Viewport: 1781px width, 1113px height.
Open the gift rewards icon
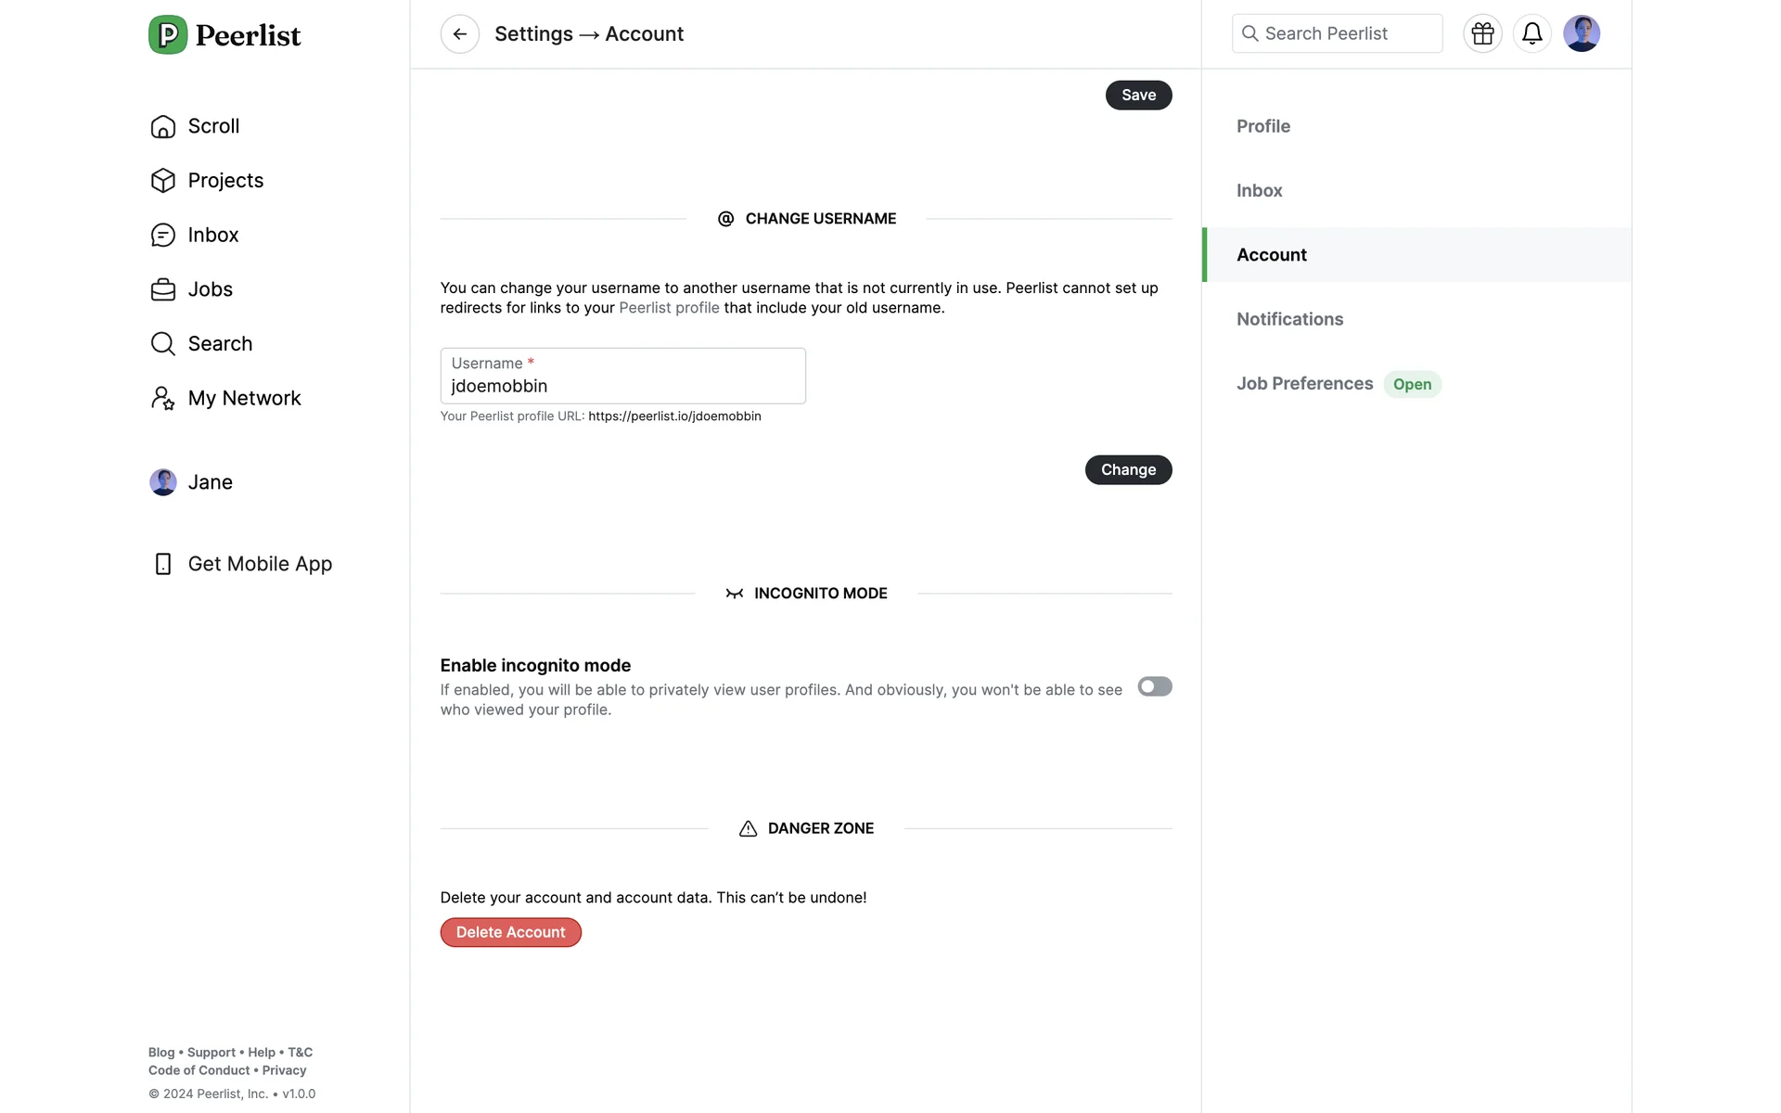(x=1482, y=34)
